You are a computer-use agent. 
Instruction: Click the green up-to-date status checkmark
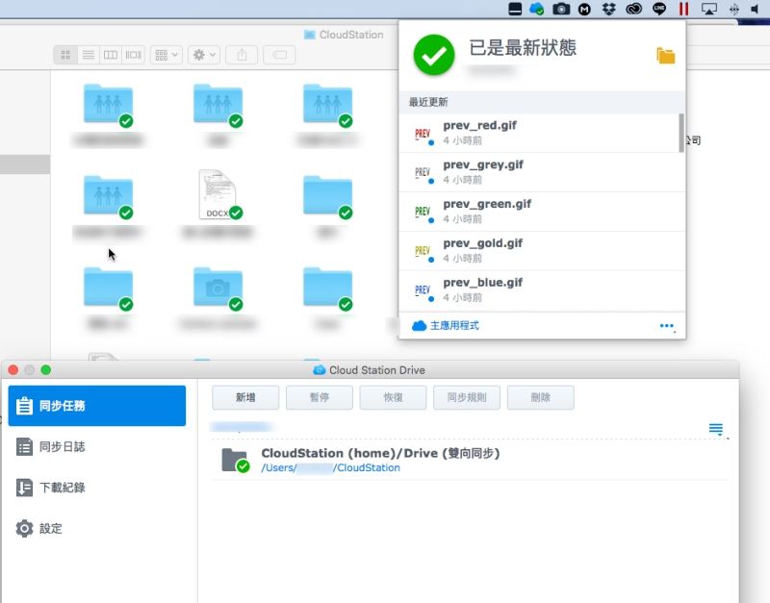434,55
